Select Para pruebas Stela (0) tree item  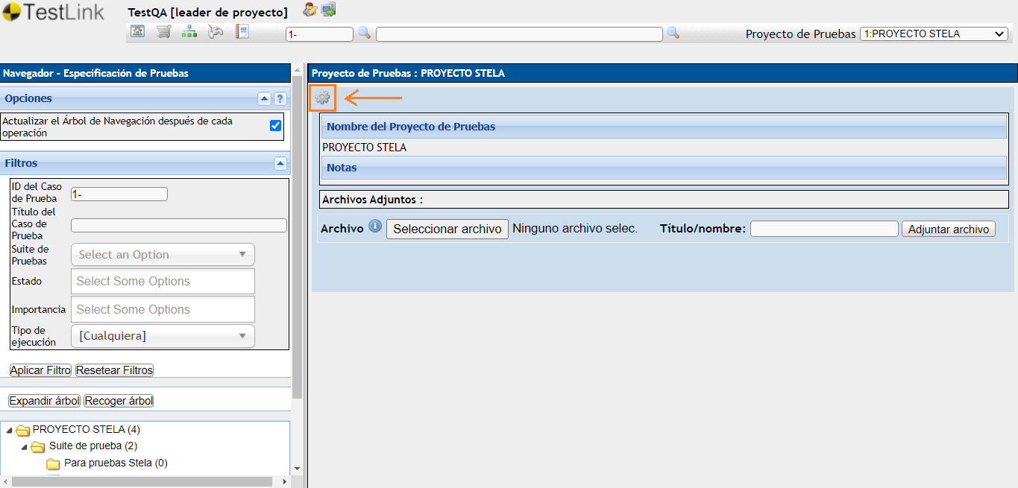point(116,463)
